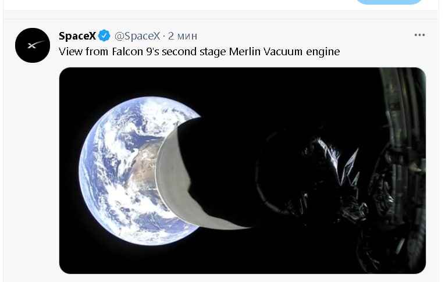Click the '2 мин' tweet timestamp
445x282 pixels.
tap(183, 36)
